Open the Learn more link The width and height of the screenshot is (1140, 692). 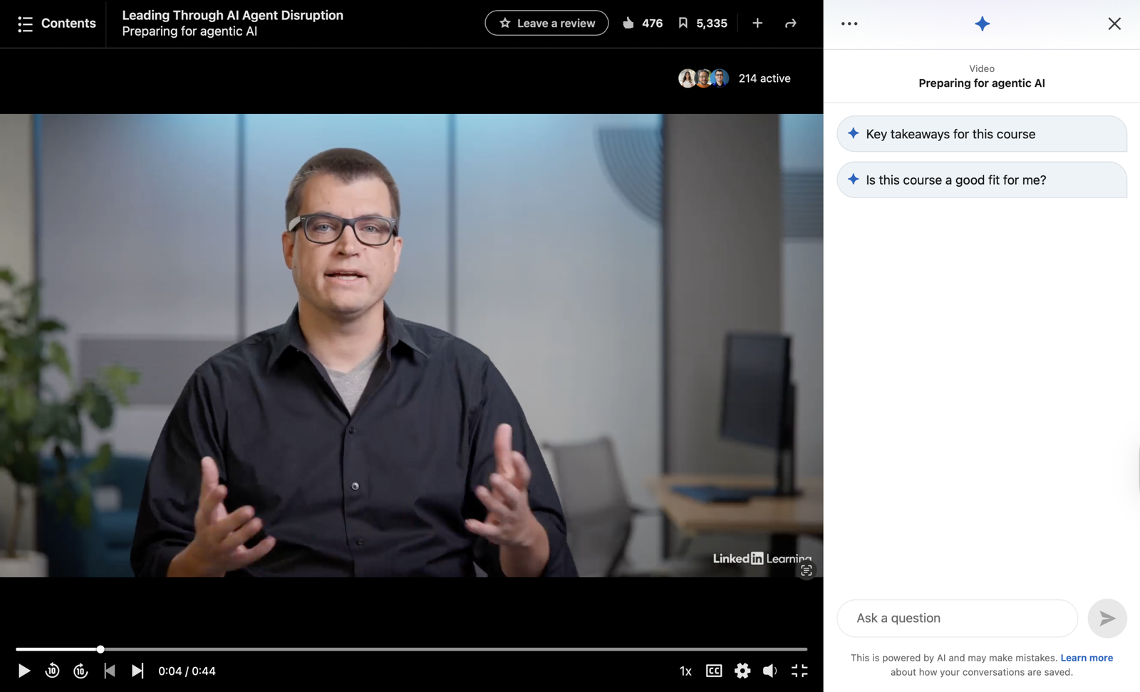tap(1086, 658)
